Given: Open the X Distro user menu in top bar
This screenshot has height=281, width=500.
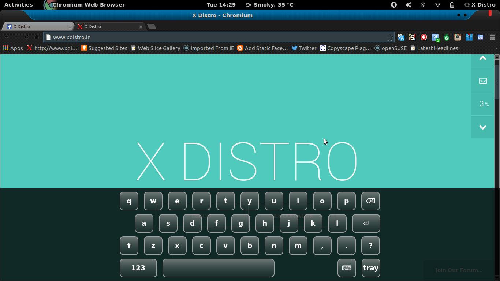Looking at the screenshot, I should pyautogui.click(x=480, y=5).
